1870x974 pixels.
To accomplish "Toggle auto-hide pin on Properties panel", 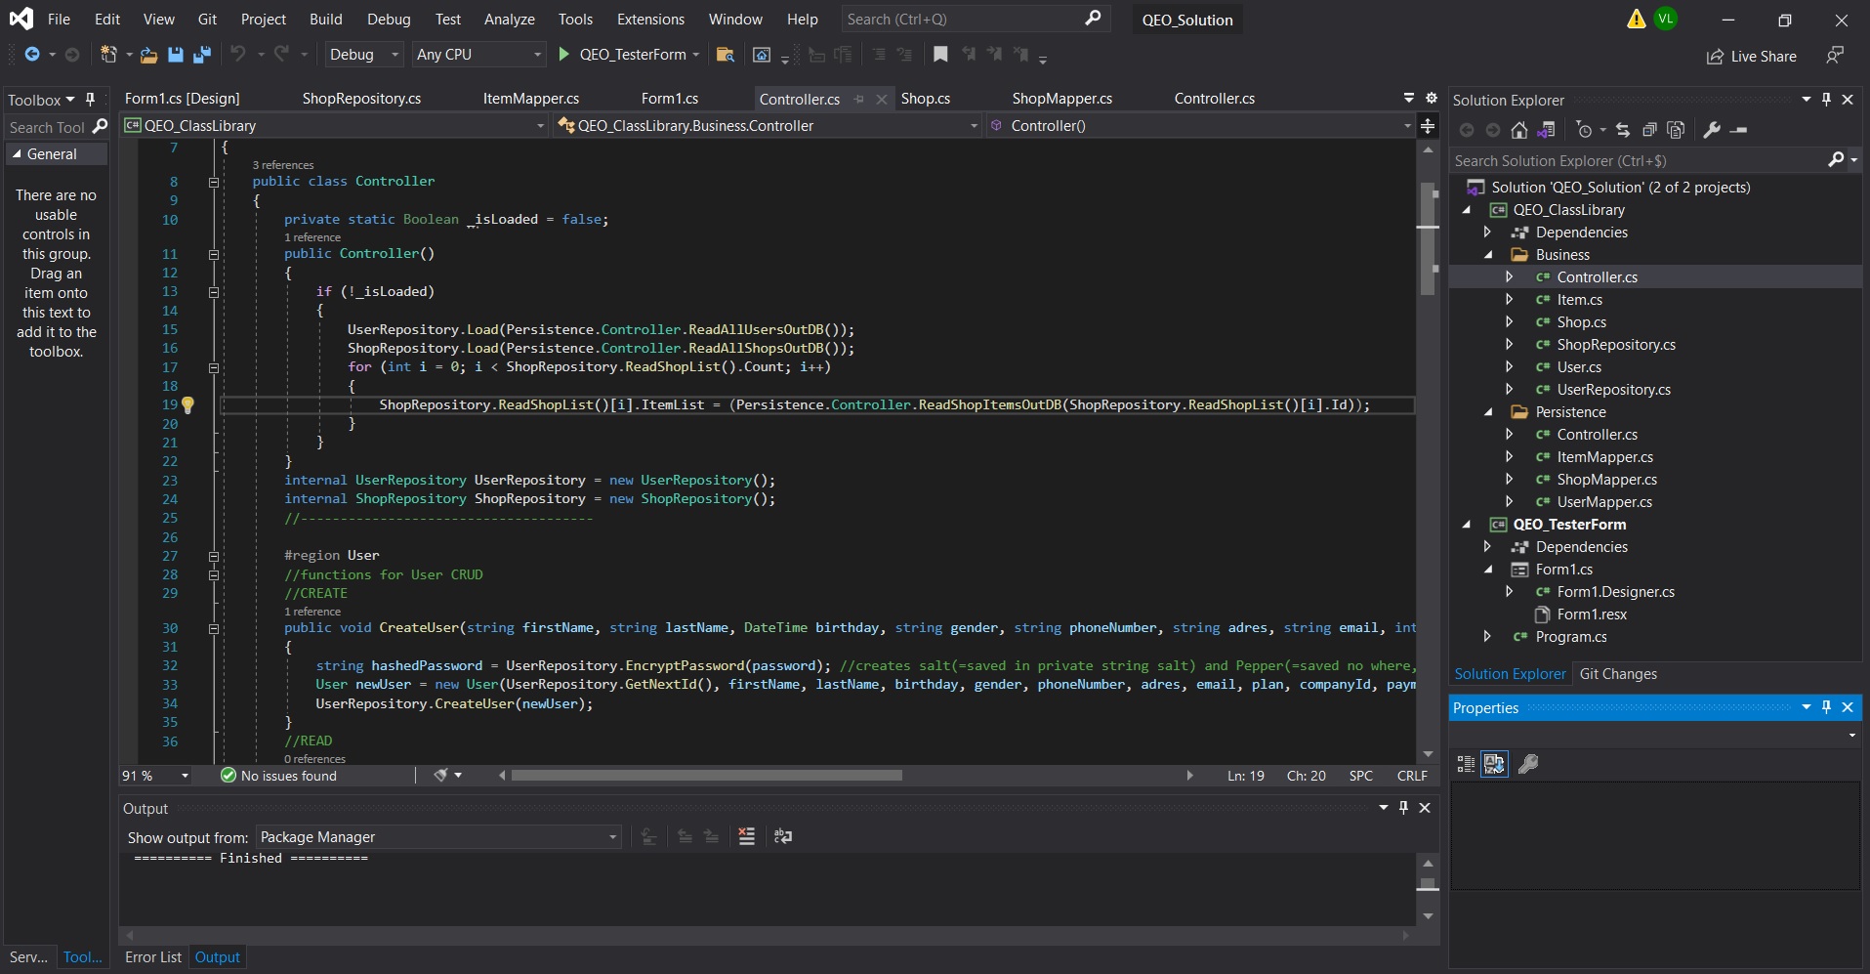I will 1826,707.
